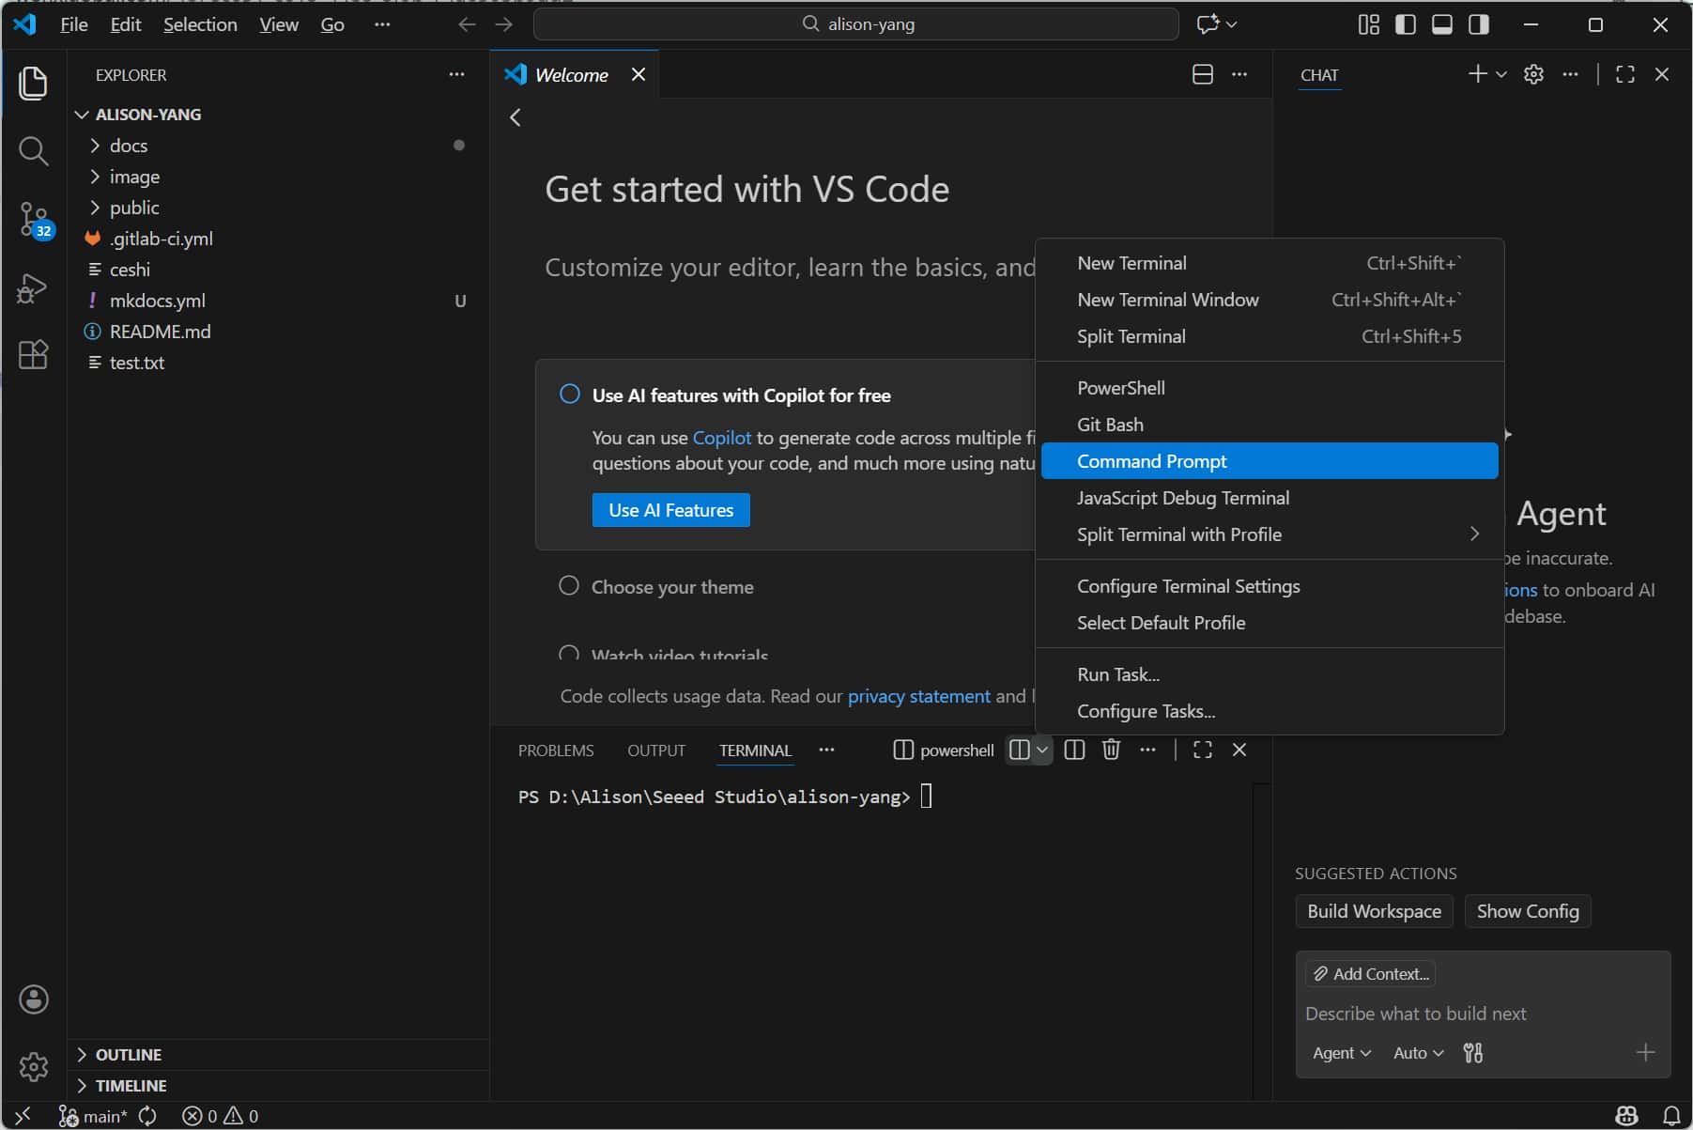Open Source Control view showing 32 changes
Image resolution: width=1693 pixels, height=1130 pixels.
click(x=34, y=220)
